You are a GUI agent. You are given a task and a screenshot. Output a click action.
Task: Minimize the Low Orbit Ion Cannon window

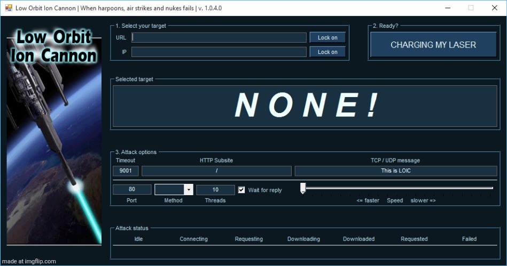tap(446, 7)
